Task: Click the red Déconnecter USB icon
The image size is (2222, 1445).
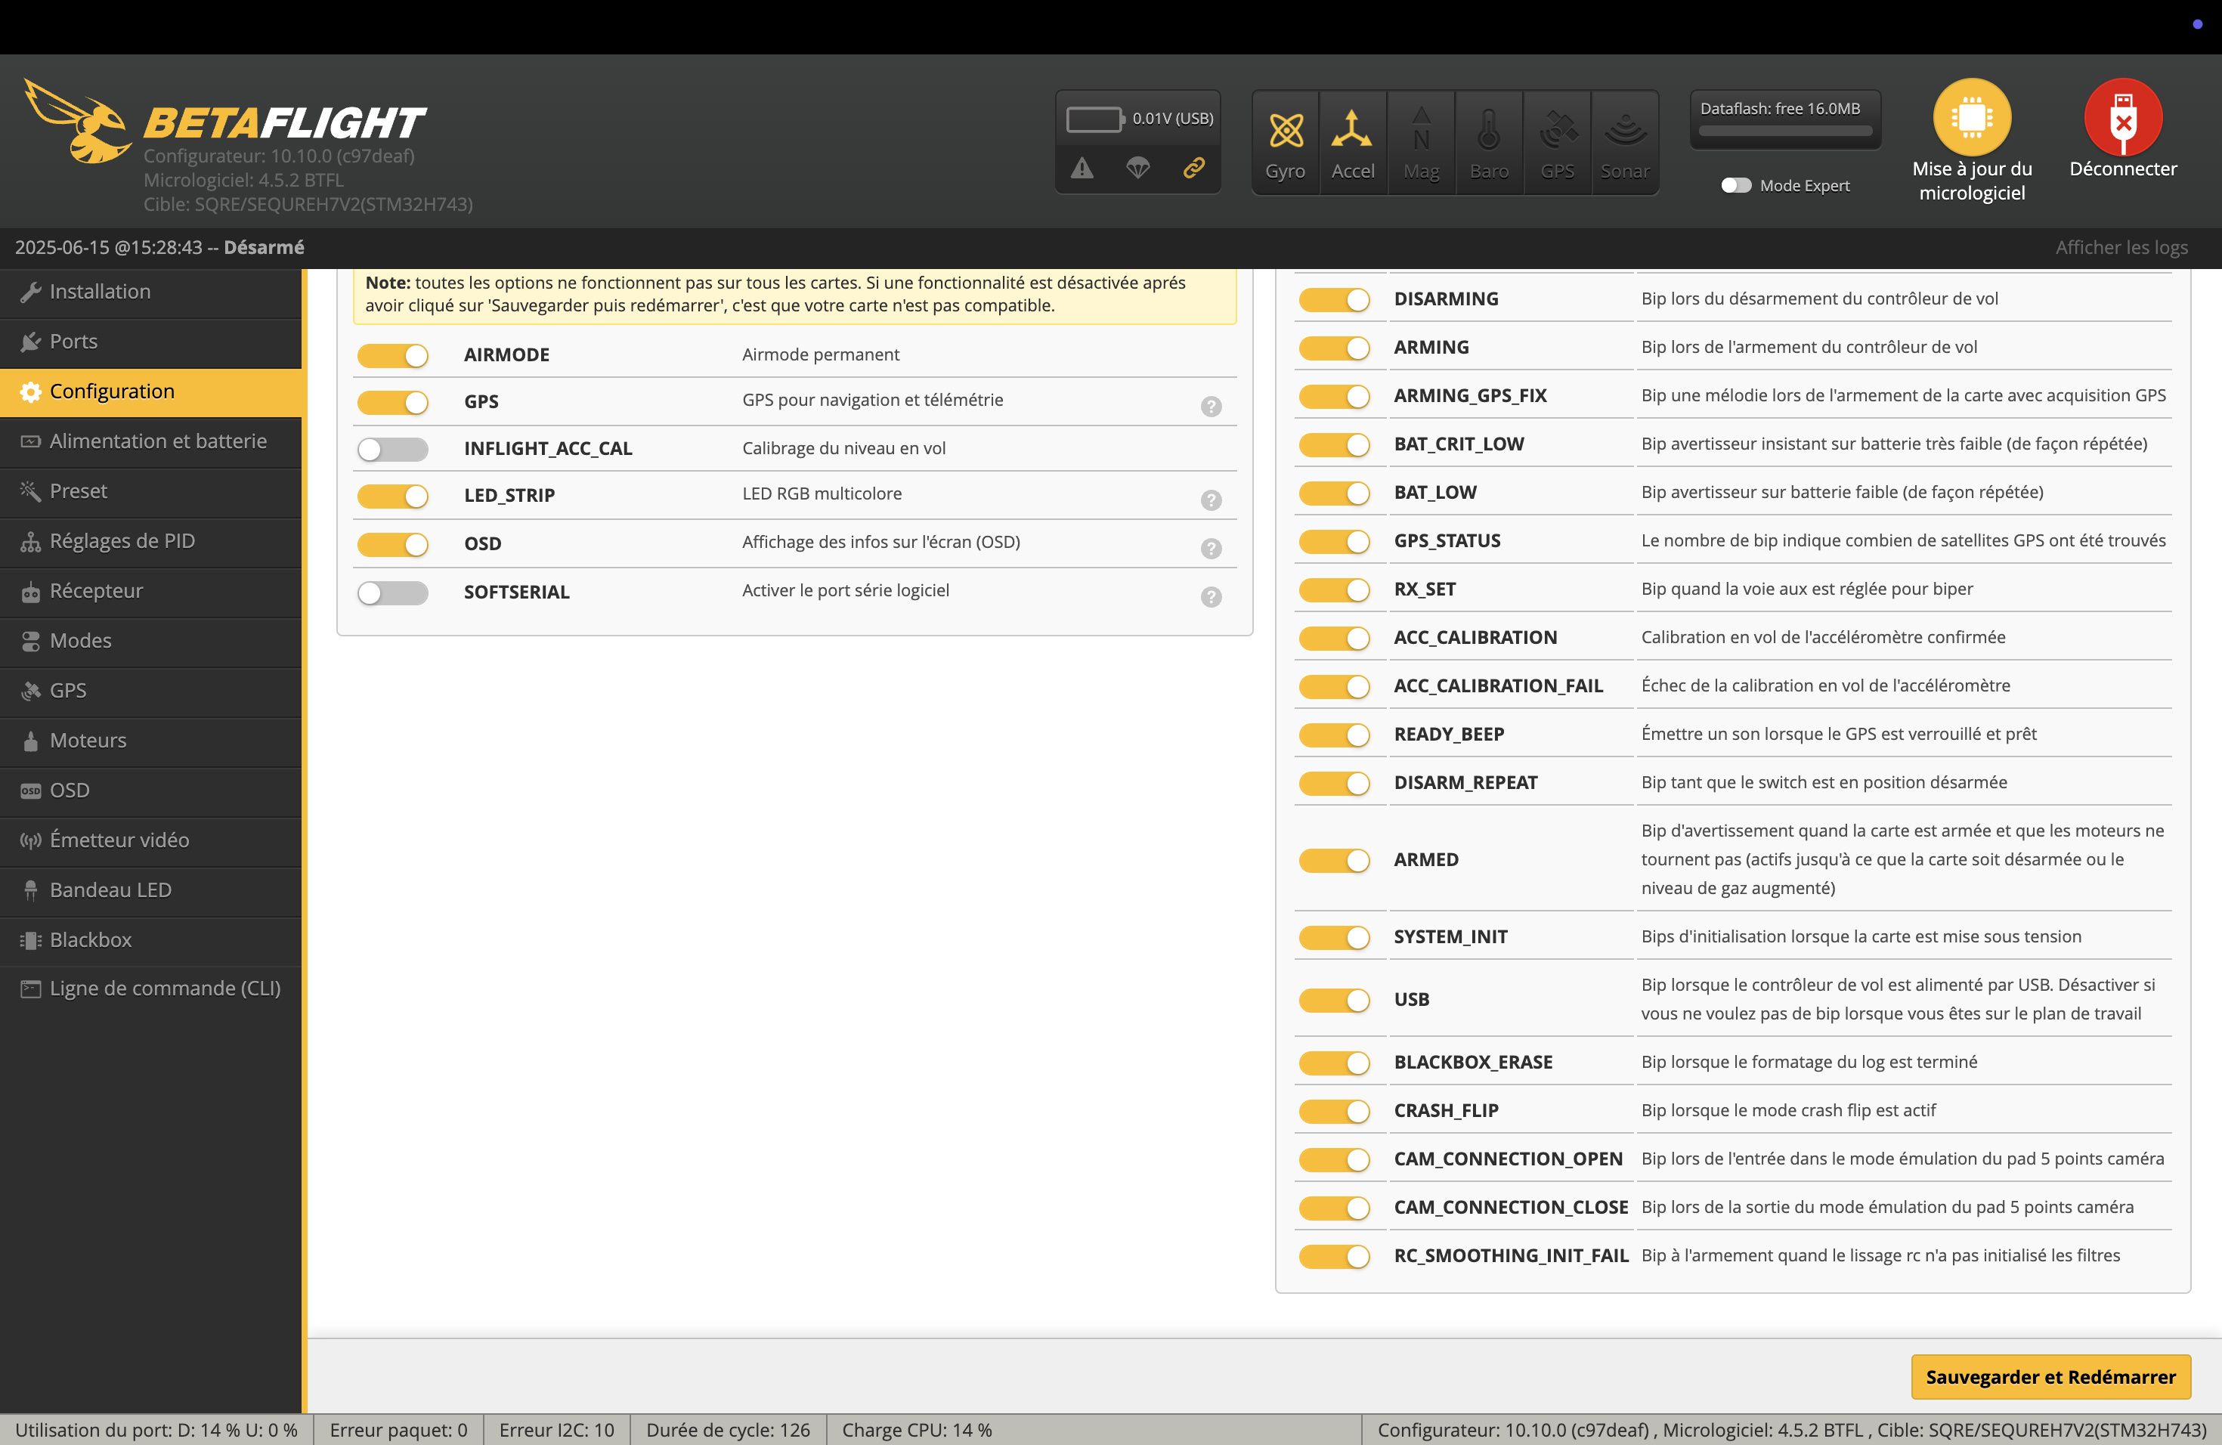Action: (2122, 116)
